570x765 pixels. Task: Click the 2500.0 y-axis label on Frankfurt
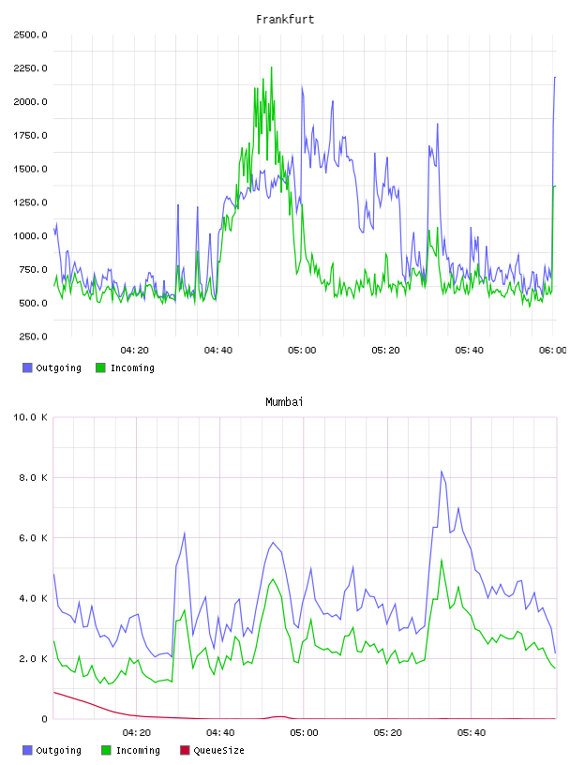(30, 35)
